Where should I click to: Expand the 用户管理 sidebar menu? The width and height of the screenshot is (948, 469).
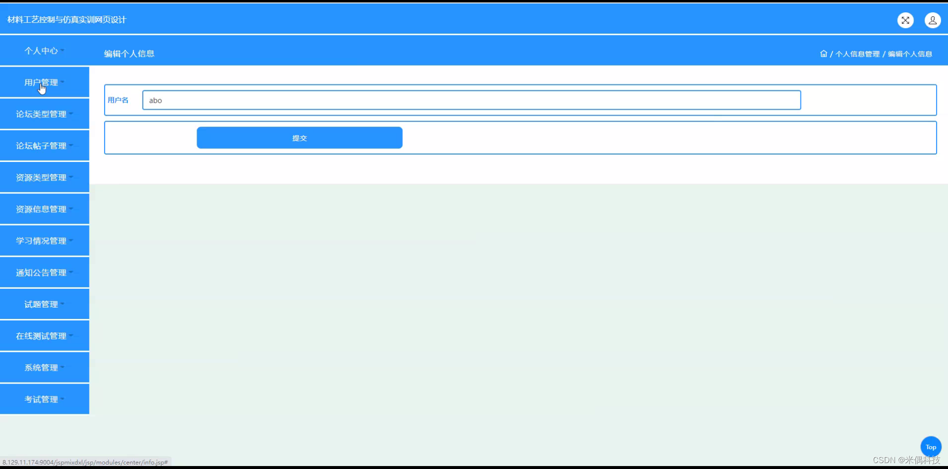click(x=44, y=82)
